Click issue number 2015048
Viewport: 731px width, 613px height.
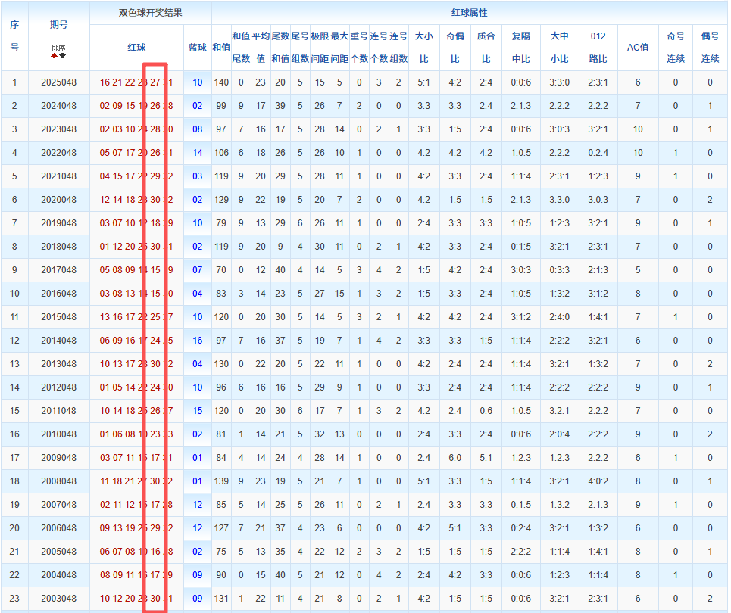pos(58,317)
